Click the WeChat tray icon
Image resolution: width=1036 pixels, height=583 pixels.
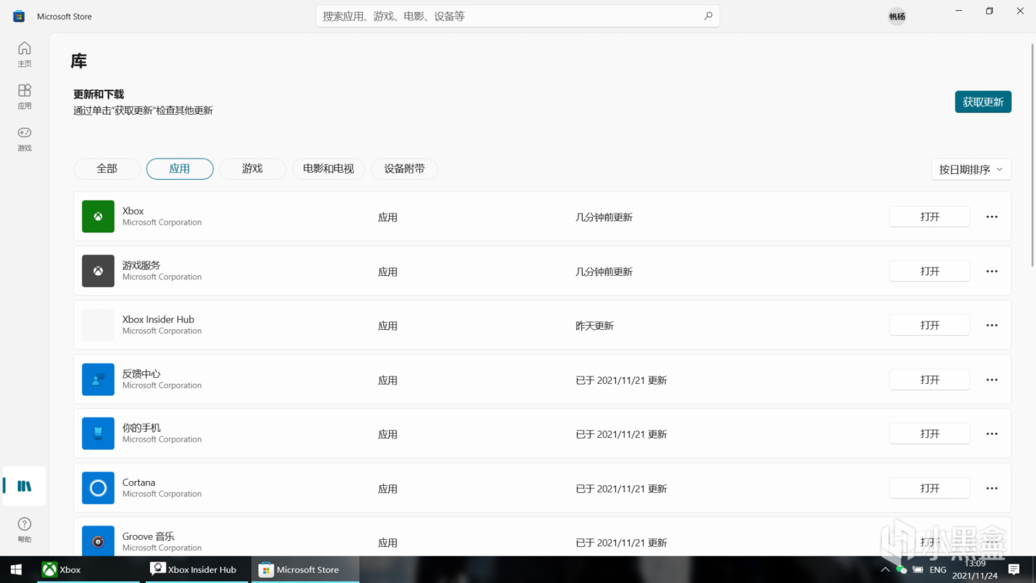pos(901,570)
